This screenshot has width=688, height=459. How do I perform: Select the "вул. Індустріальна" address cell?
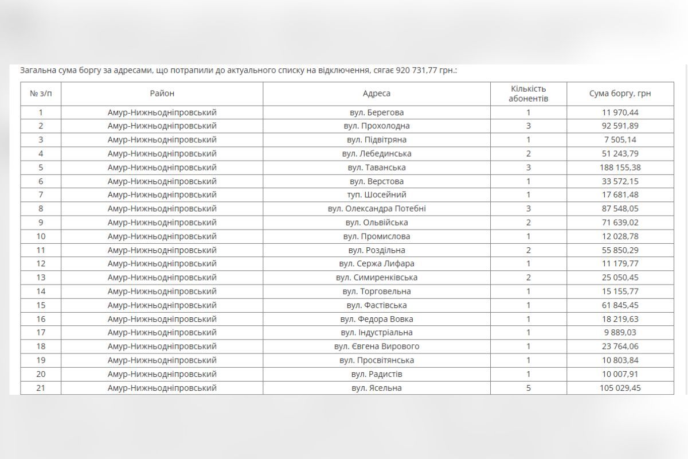coord(376,333)
